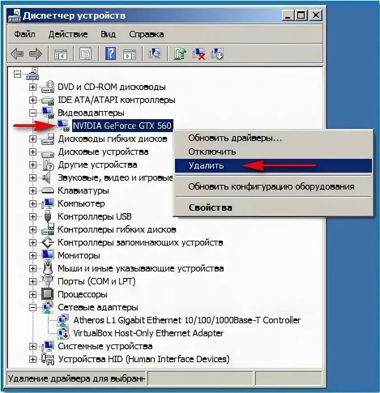Click the Uninstall device icon with red X
The image size is (380, 393).
(199, 53)
